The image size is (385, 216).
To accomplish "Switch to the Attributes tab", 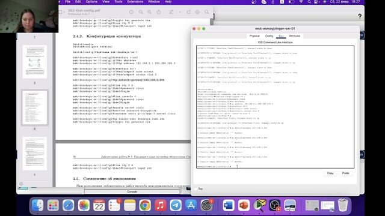I will [x=295, y=36].
